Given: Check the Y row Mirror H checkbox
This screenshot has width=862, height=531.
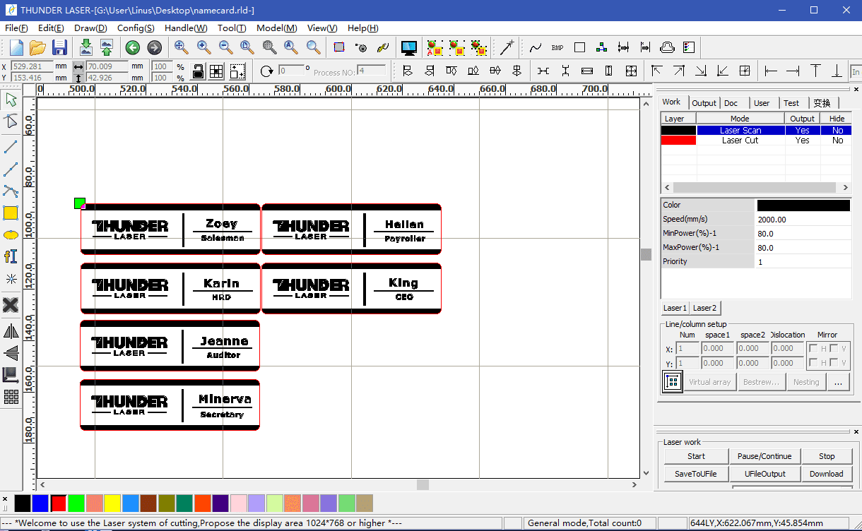Looking at the screenshot, I should coord(813,363).
